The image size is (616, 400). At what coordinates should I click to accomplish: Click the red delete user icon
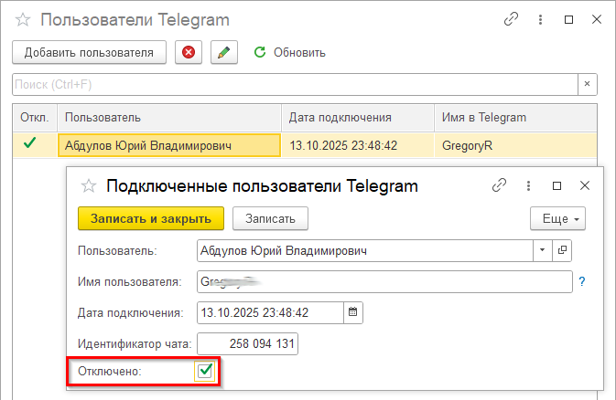coord(189,52)
